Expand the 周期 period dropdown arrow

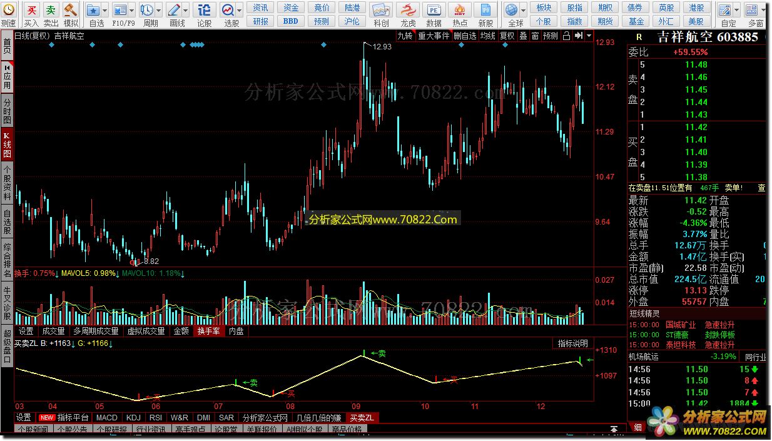point(159,10)
